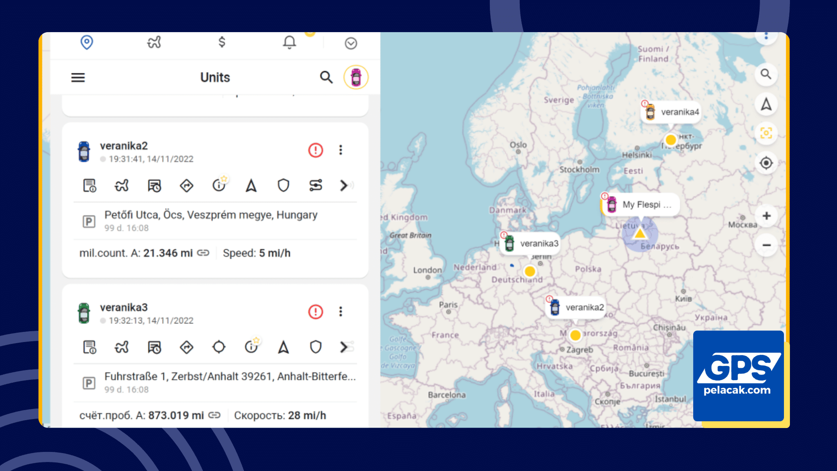
Task: Select veranika4 marker label on map
Action: click(670, 112)
